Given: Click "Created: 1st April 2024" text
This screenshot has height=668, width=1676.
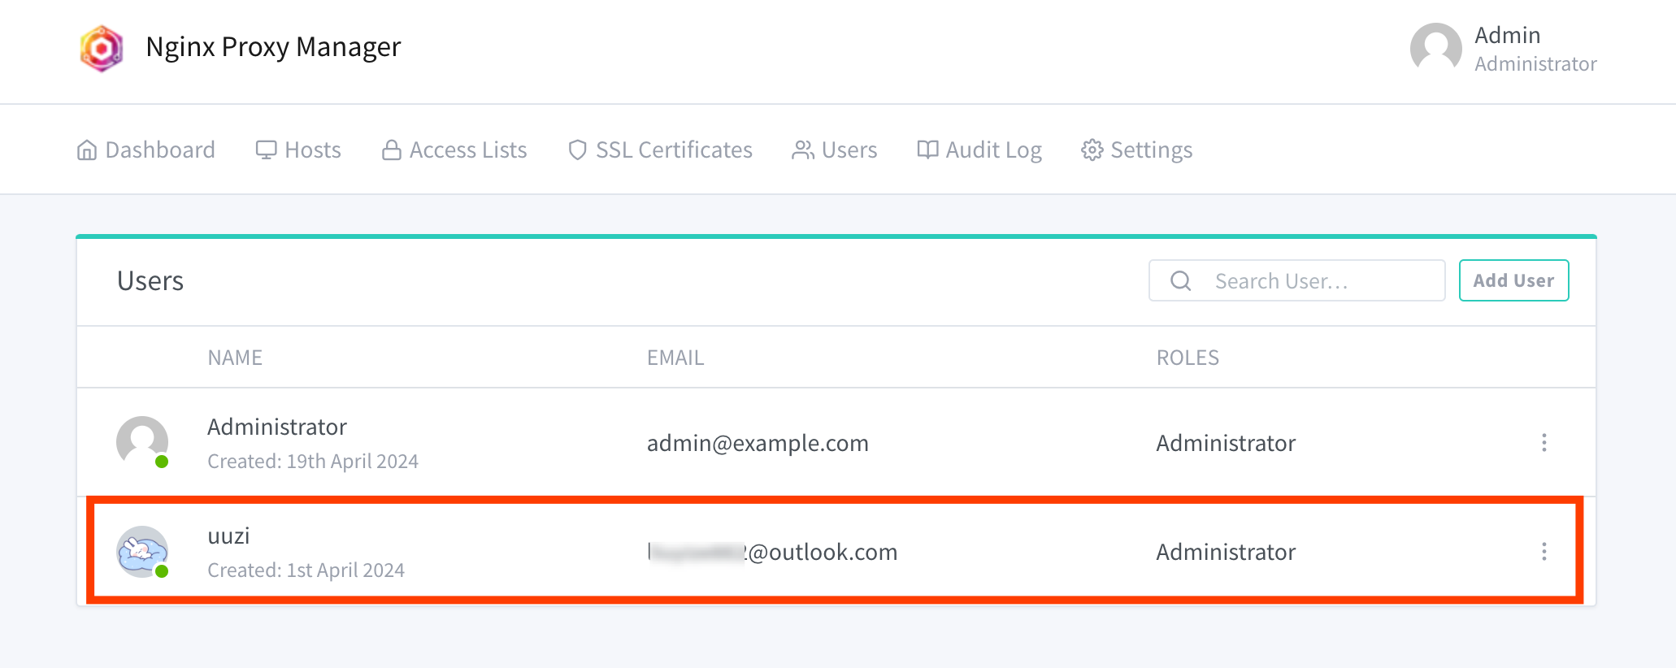Looking at the screenshot, I should pos(306,570).
